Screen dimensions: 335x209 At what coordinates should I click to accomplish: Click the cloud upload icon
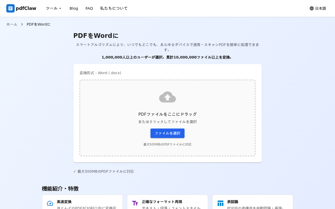point(167,97)
